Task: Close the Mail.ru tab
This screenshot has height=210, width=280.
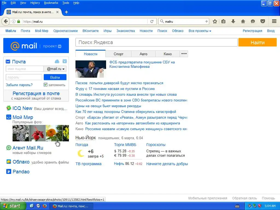Action: (57, 12)
